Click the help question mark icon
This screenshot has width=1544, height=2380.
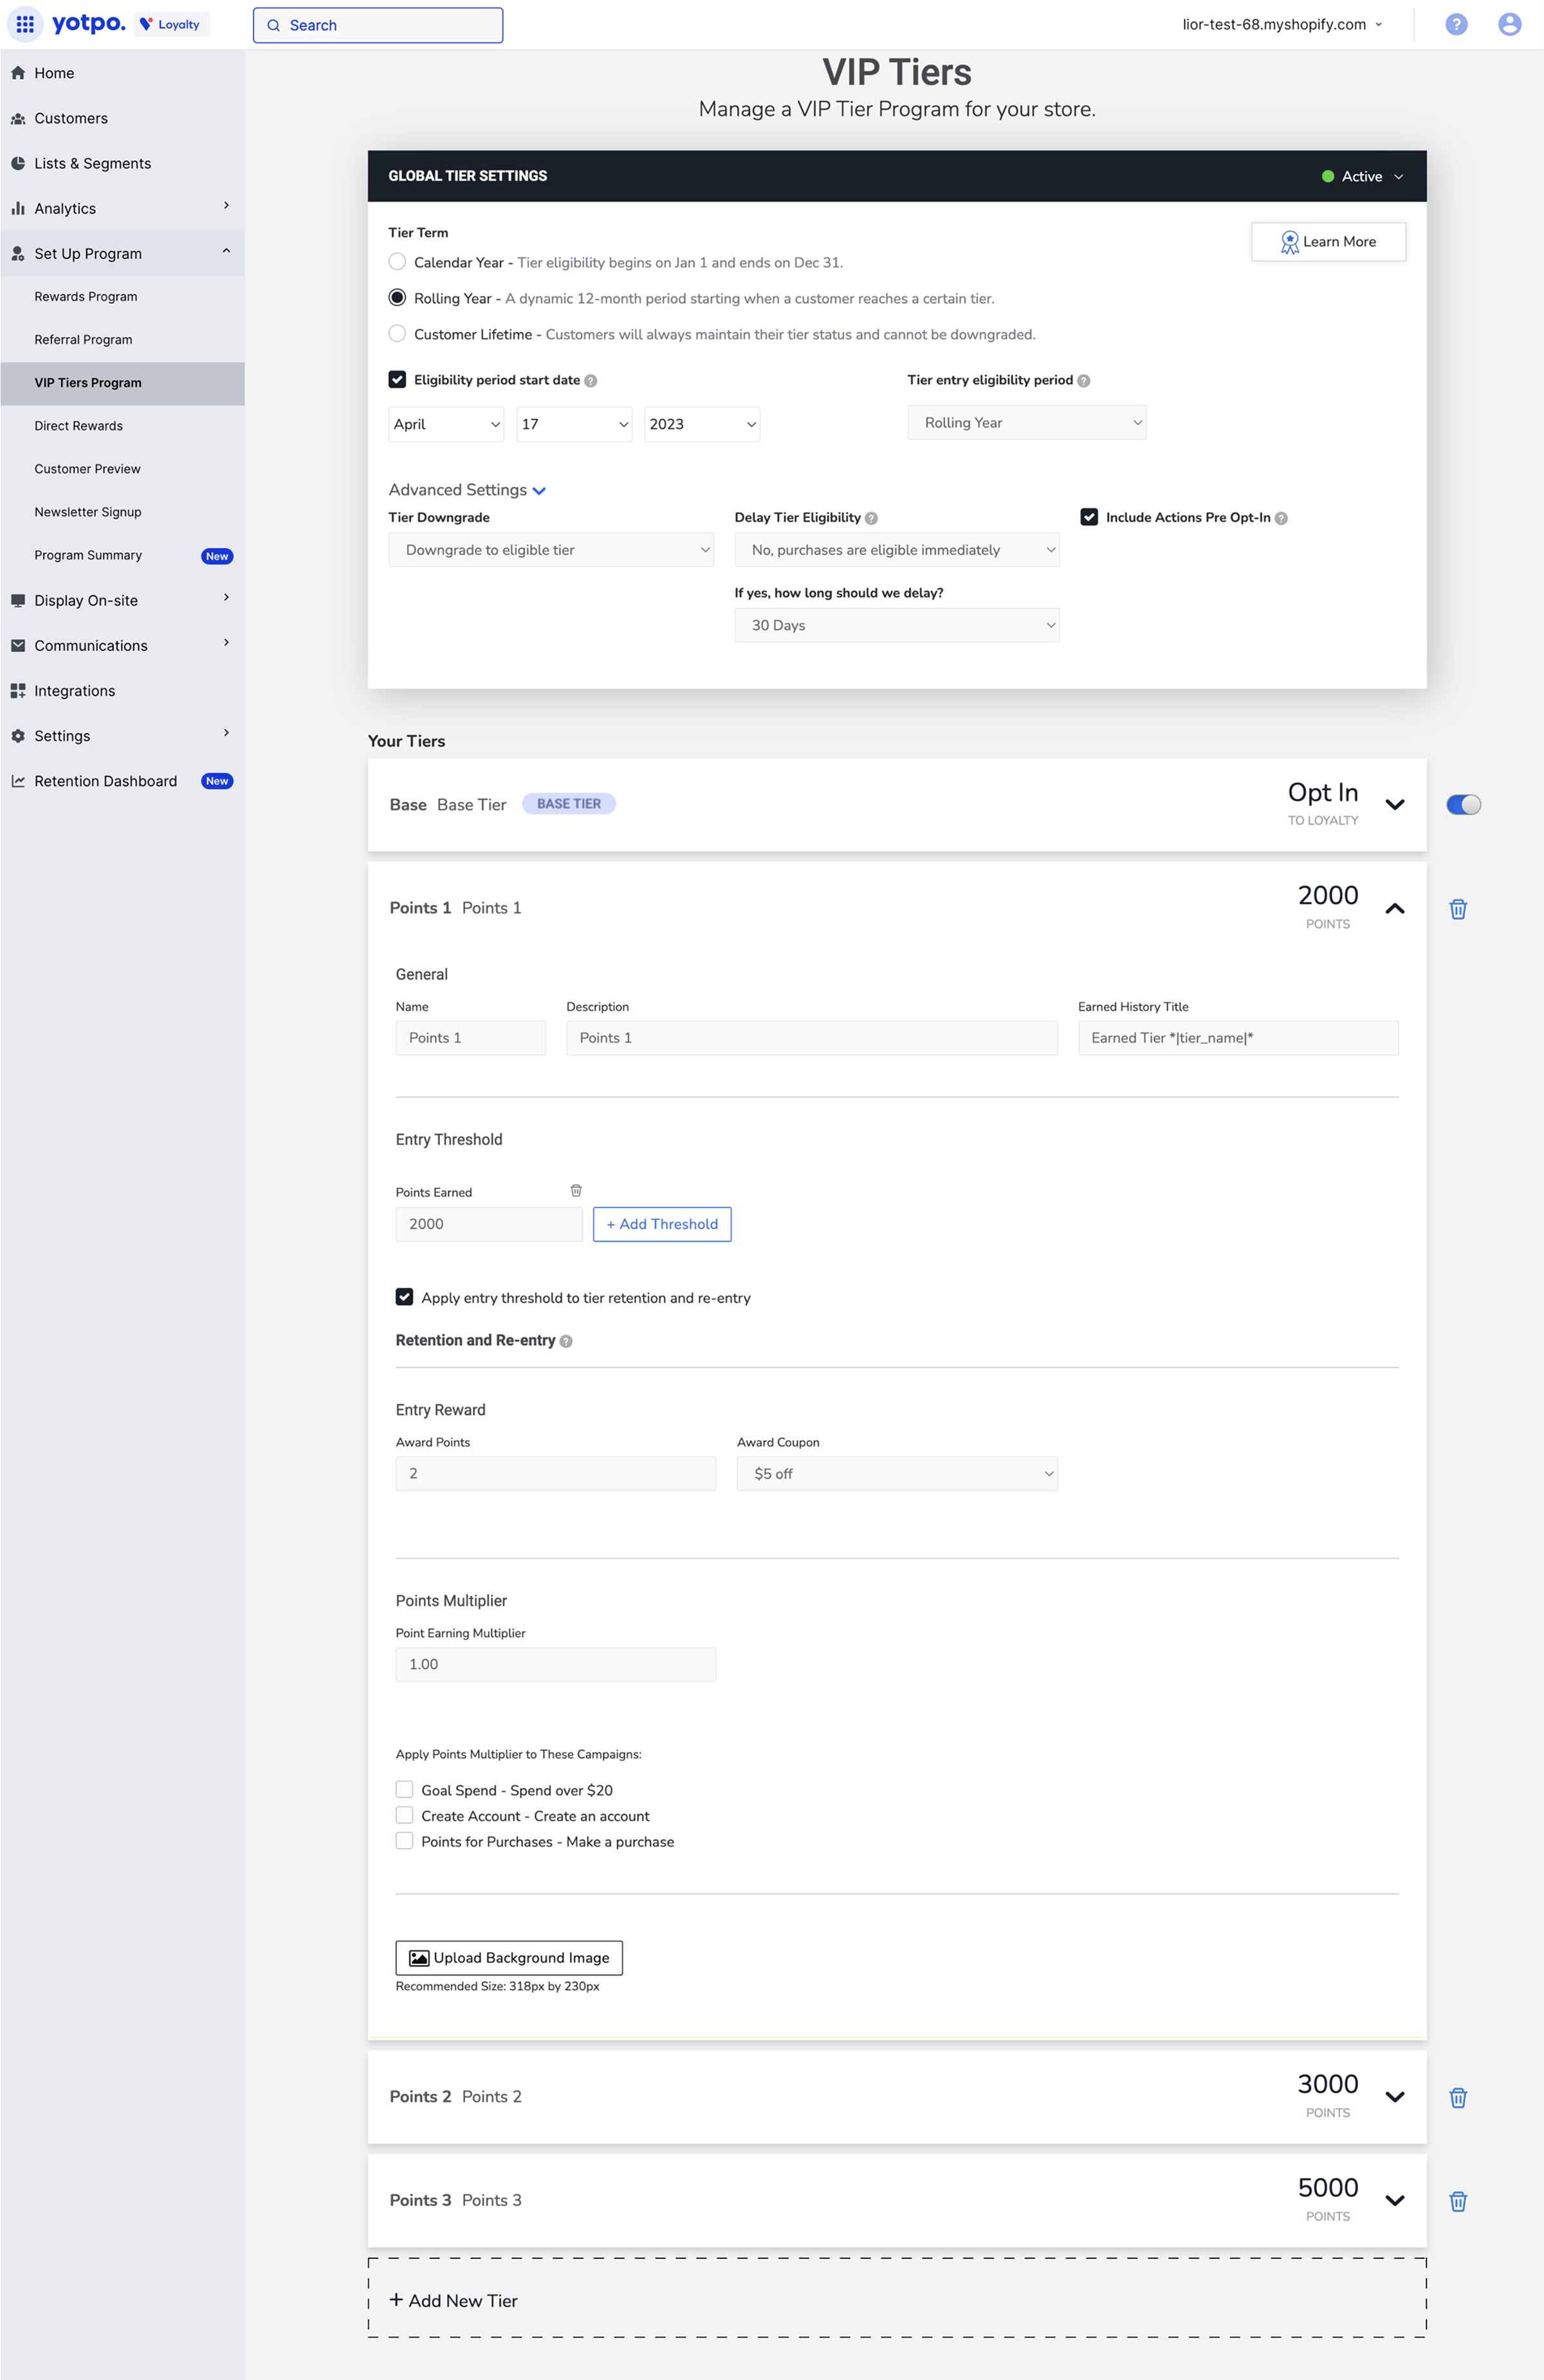(x=1456, y=24)
